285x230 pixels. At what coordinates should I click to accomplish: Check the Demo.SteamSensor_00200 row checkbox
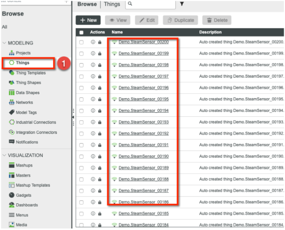82,42
